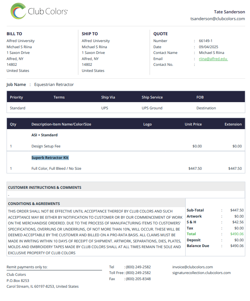
Task: Click the Terms column header
Action: (x=59, y=97)
